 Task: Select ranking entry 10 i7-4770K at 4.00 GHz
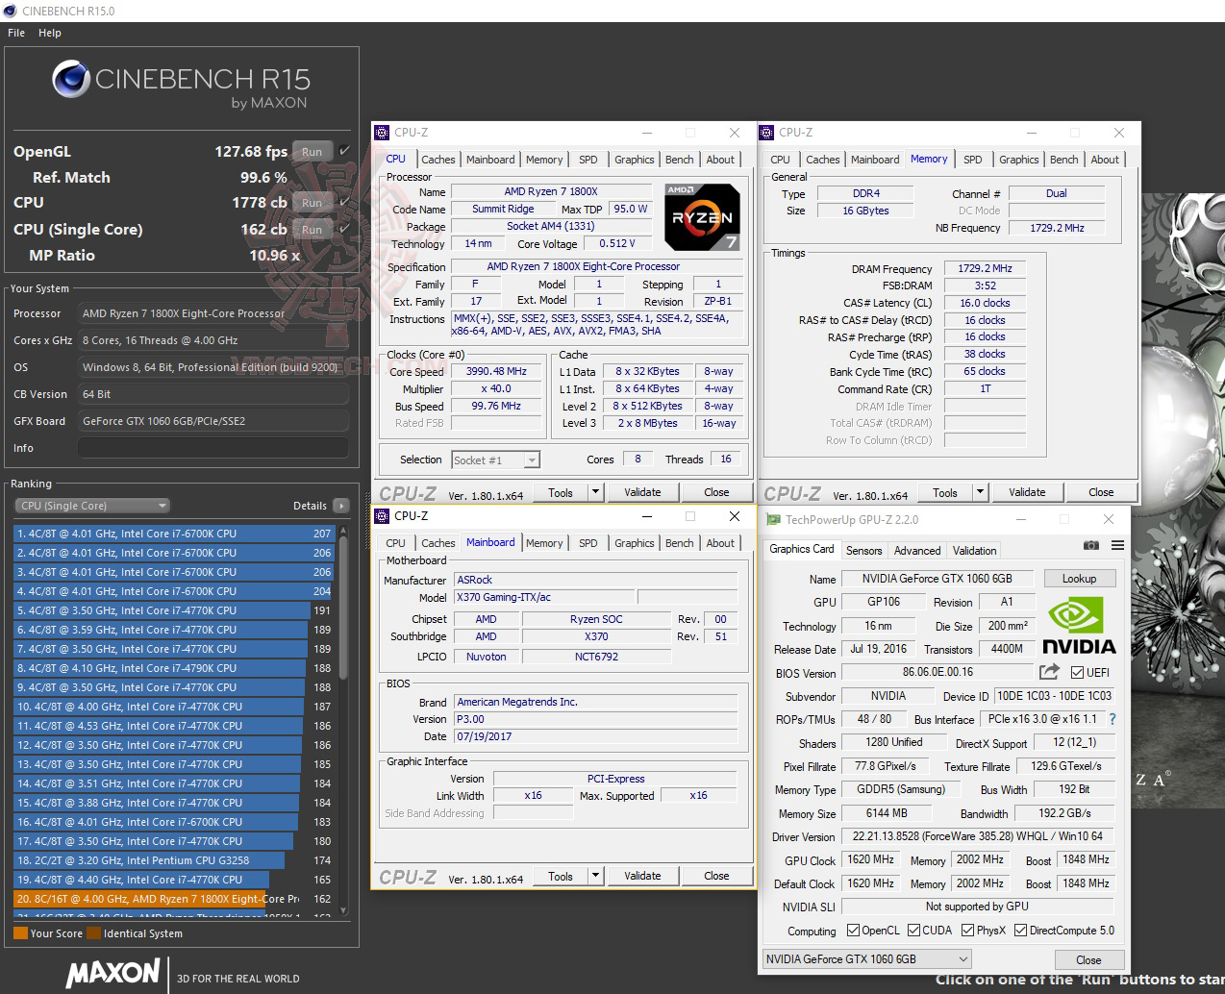173,707
